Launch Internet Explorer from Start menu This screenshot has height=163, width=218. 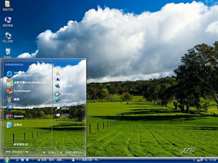[19, 74]
